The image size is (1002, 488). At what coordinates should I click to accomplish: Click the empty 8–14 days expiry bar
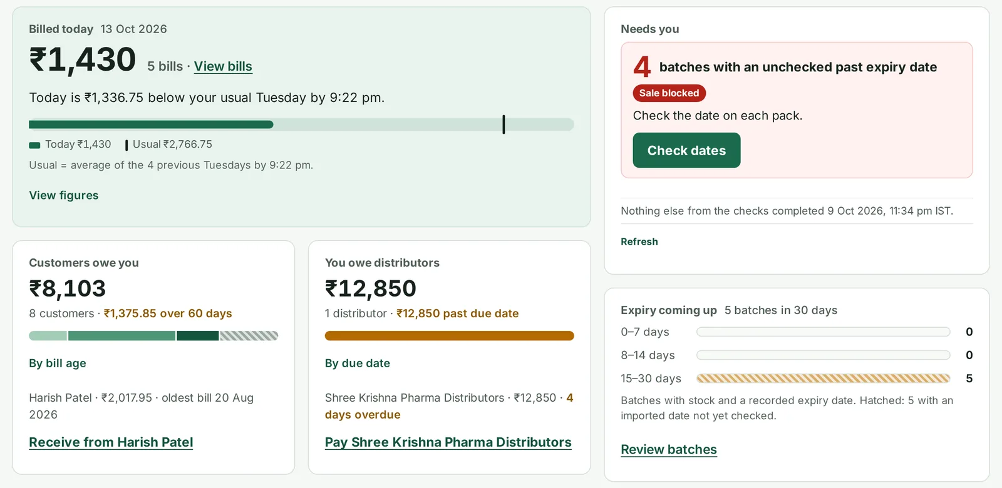click(824, 355)
